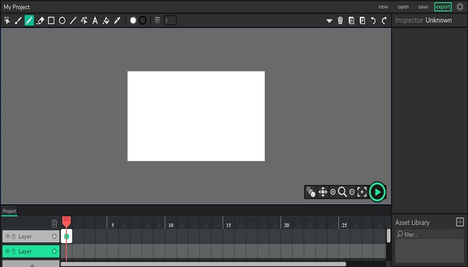Choose the Rectangle shape tool

click(x=51, y=21)
